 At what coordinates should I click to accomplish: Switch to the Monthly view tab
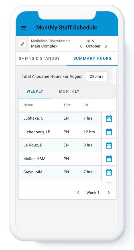(x=69, y=91)
